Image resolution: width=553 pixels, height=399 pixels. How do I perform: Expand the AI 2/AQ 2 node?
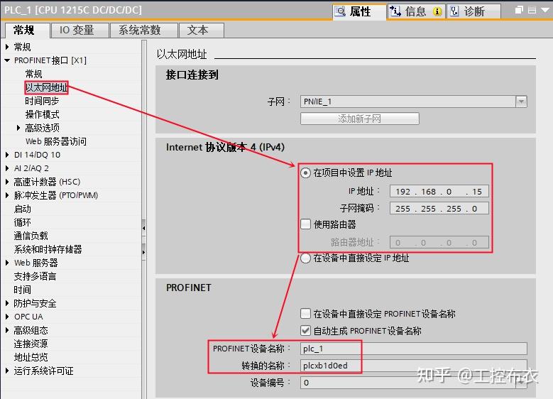click(x=7, y=168)
